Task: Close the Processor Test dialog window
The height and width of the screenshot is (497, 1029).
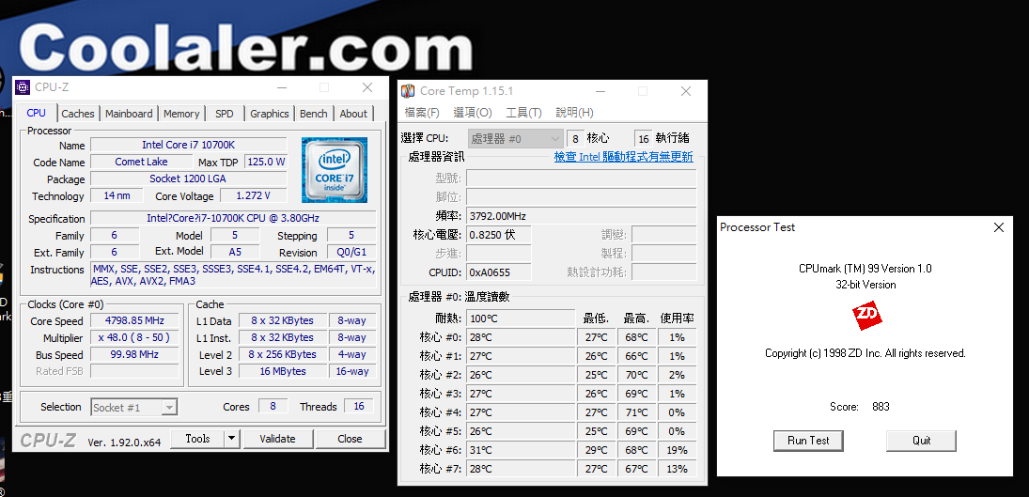Action: (x=999, y=227)
